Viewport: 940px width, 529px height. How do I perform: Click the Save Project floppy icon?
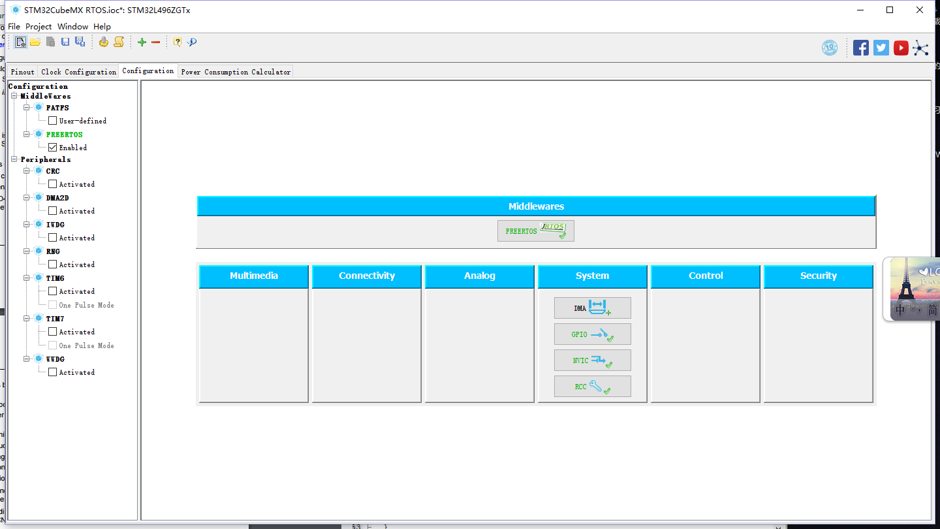pos(65,42)
